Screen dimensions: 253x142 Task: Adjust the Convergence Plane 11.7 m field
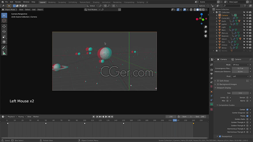coord(240,69)
